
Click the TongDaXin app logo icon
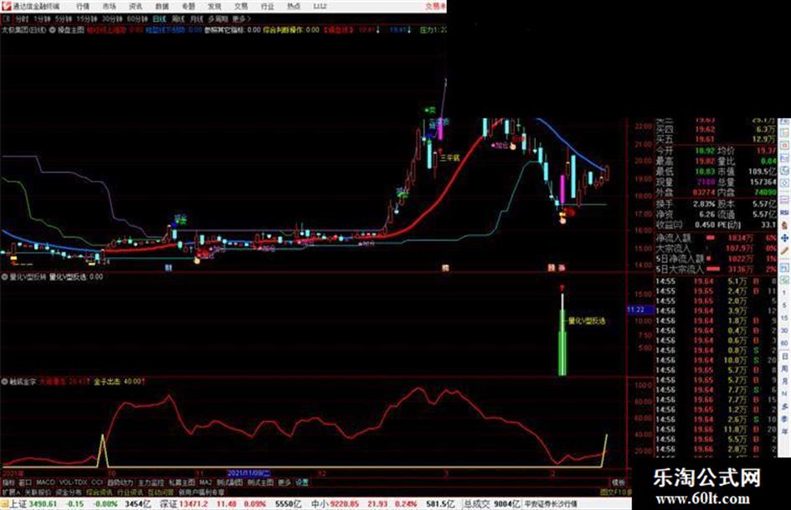(x=6, y=6)
